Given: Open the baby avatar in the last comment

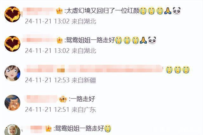Looking at the screenshot, I should tap(12, 130).
